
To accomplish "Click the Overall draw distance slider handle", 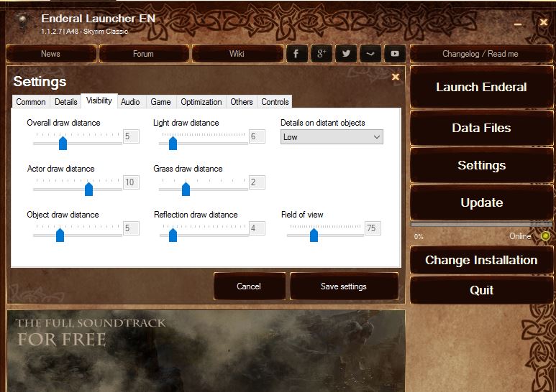I will 63,143.
